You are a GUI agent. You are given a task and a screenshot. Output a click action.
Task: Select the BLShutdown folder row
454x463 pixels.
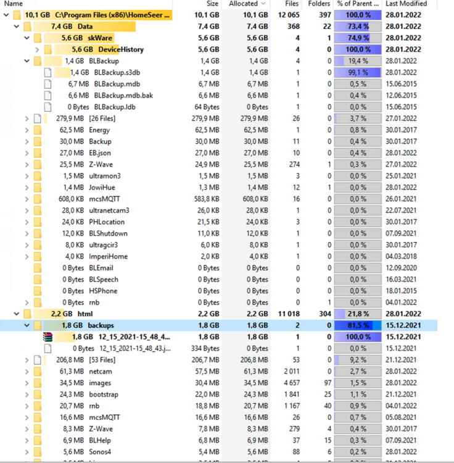218,233
